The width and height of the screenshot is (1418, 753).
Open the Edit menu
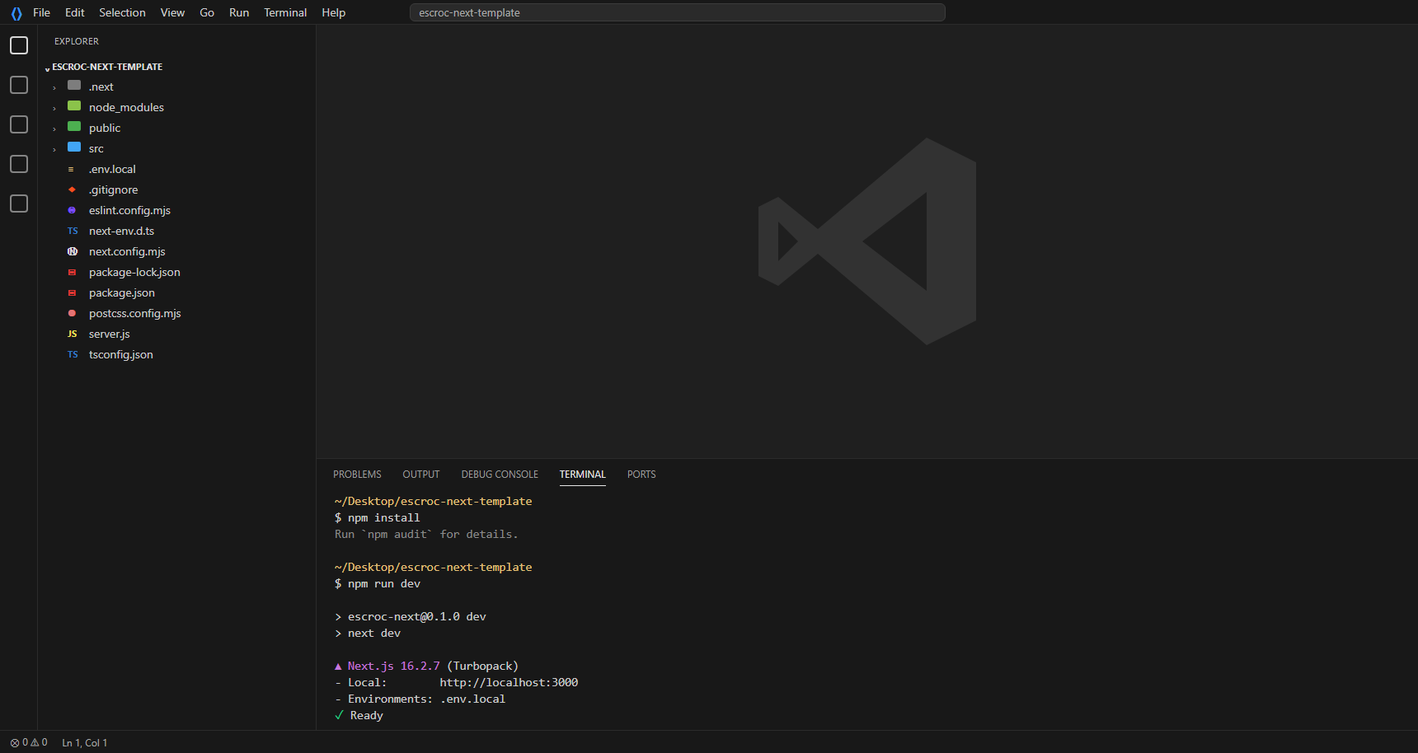(x=75, y=12)
